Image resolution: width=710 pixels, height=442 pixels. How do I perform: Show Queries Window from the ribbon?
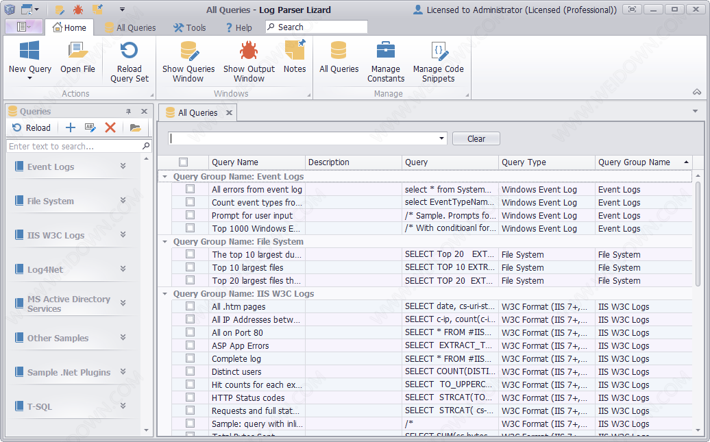[x=188, y=62]
